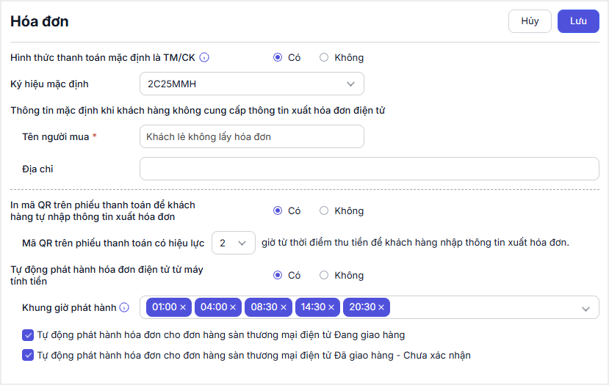Viewport: 609px width, 385px height.
Task: Open the Ký hiệu mặc định dropdown 2C25MMH
Action: pos(252,84)
